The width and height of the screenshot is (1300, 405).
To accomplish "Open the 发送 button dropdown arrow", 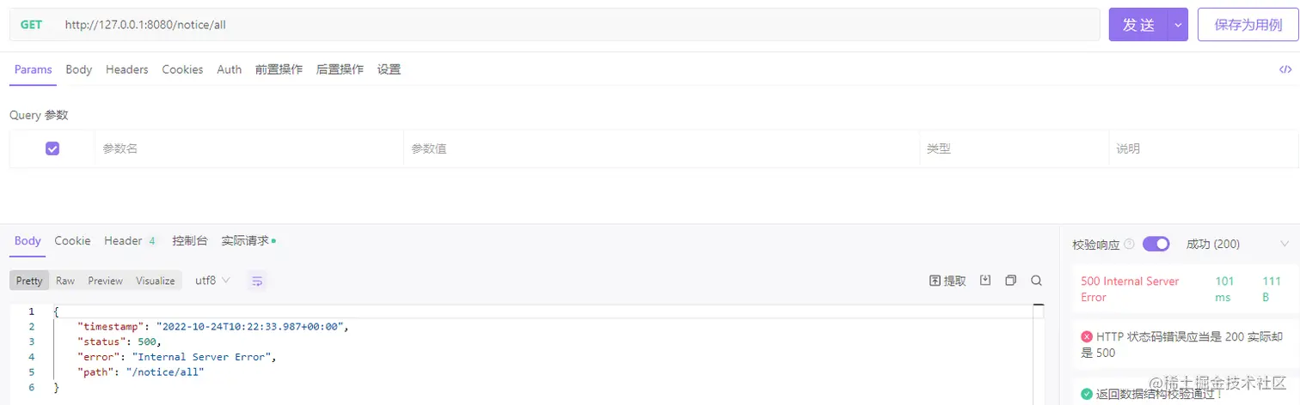I will (1178, 25).
